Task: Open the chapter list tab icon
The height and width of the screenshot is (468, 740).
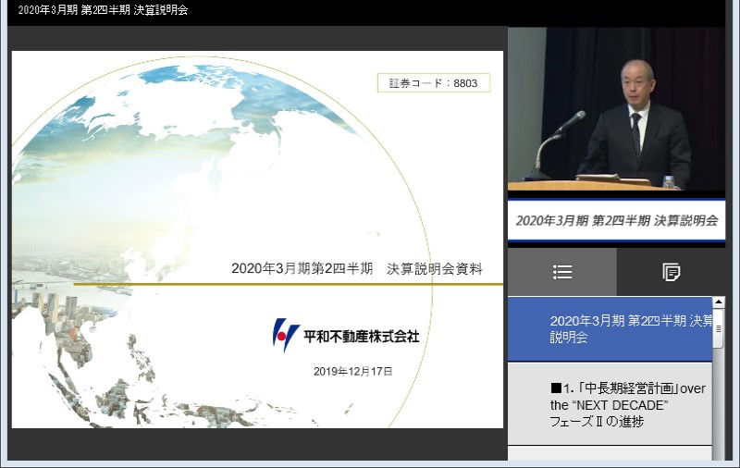Action: pyautogui.click(x=562, y=272)
